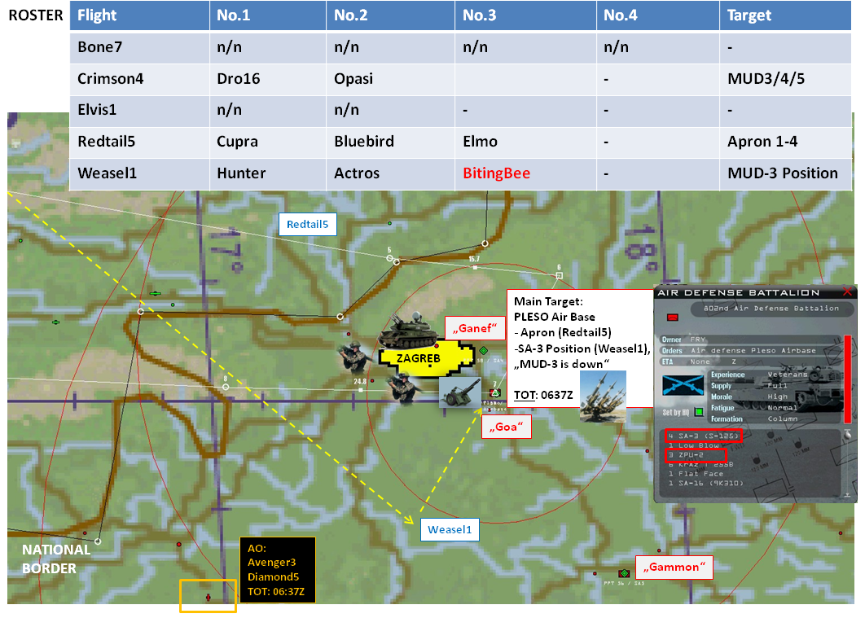
Task: Click the Pleso airbase icon at waypoint 7
Action: 495,392
